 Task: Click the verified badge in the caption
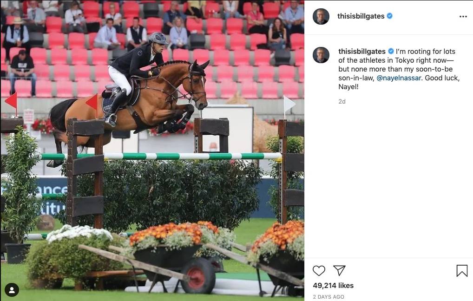pyautogui.click(x=391, y=51)
